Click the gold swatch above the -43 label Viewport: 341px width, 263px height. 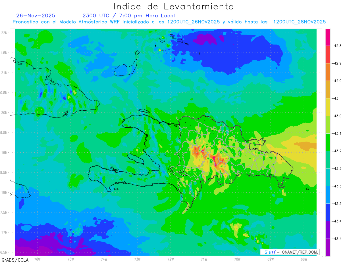[x=328, y=89]
